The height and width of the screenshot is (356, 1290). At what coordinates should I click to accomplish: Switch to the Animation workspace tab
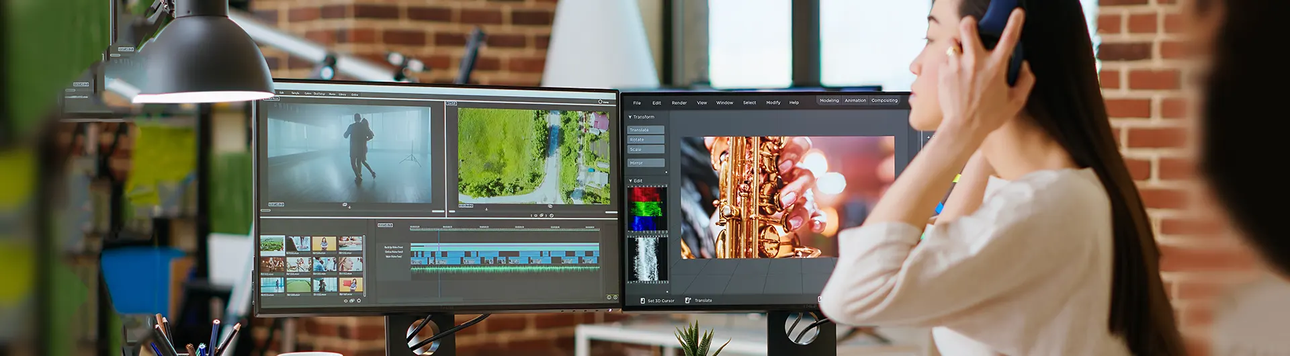coord(855,100)
